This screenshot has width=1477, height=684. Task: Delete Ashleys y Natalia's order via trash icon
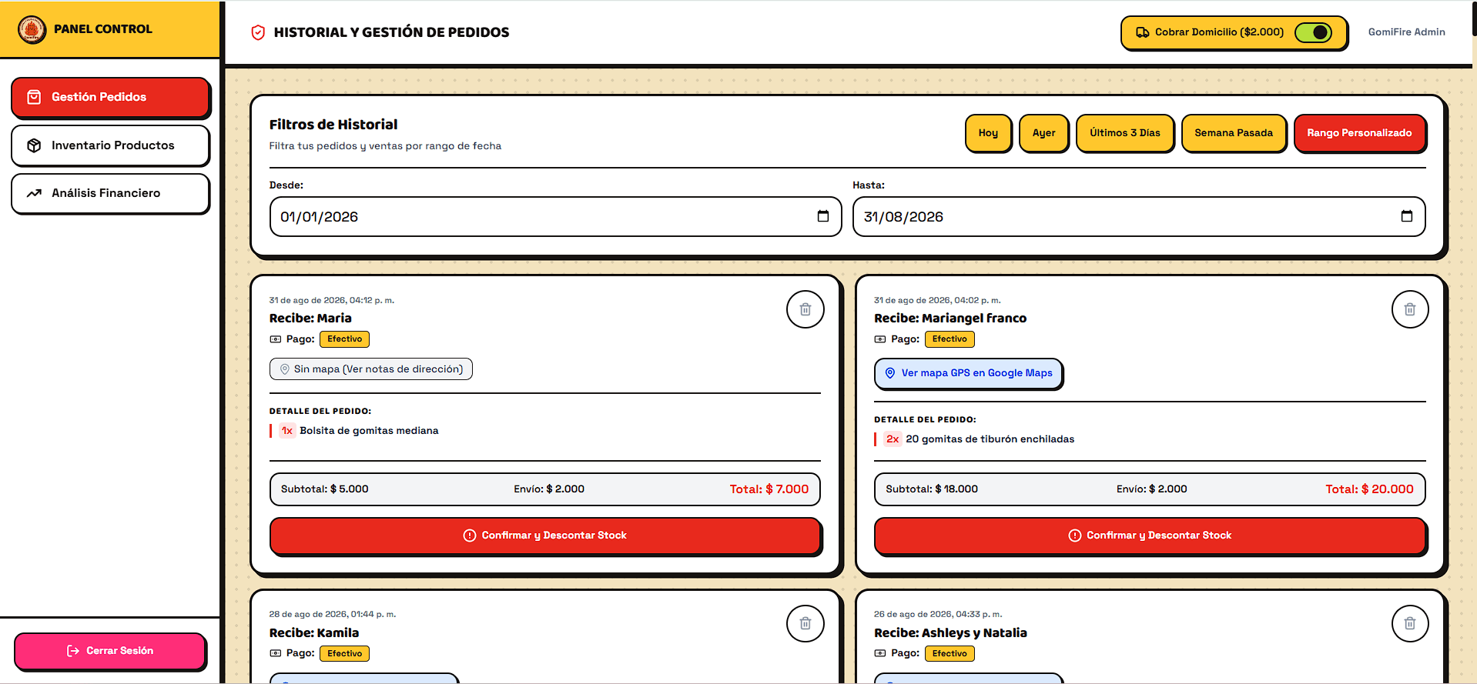point(1409,623)
